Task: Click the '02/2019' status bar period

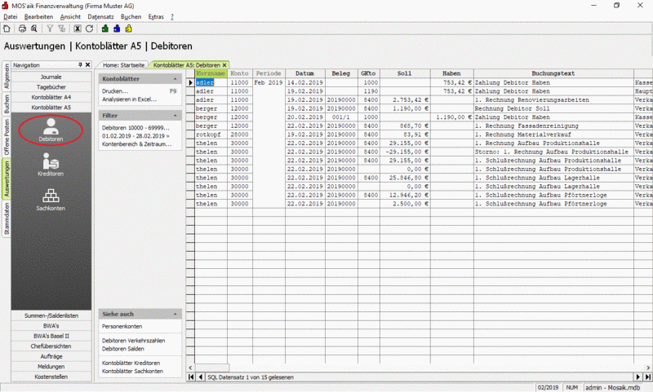Action: (x=548, y=387)
